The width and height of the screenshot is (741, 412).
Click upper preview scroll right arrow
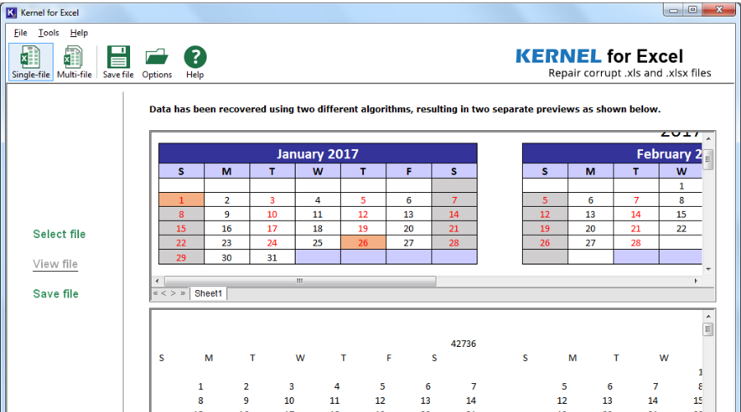(696, 281)
